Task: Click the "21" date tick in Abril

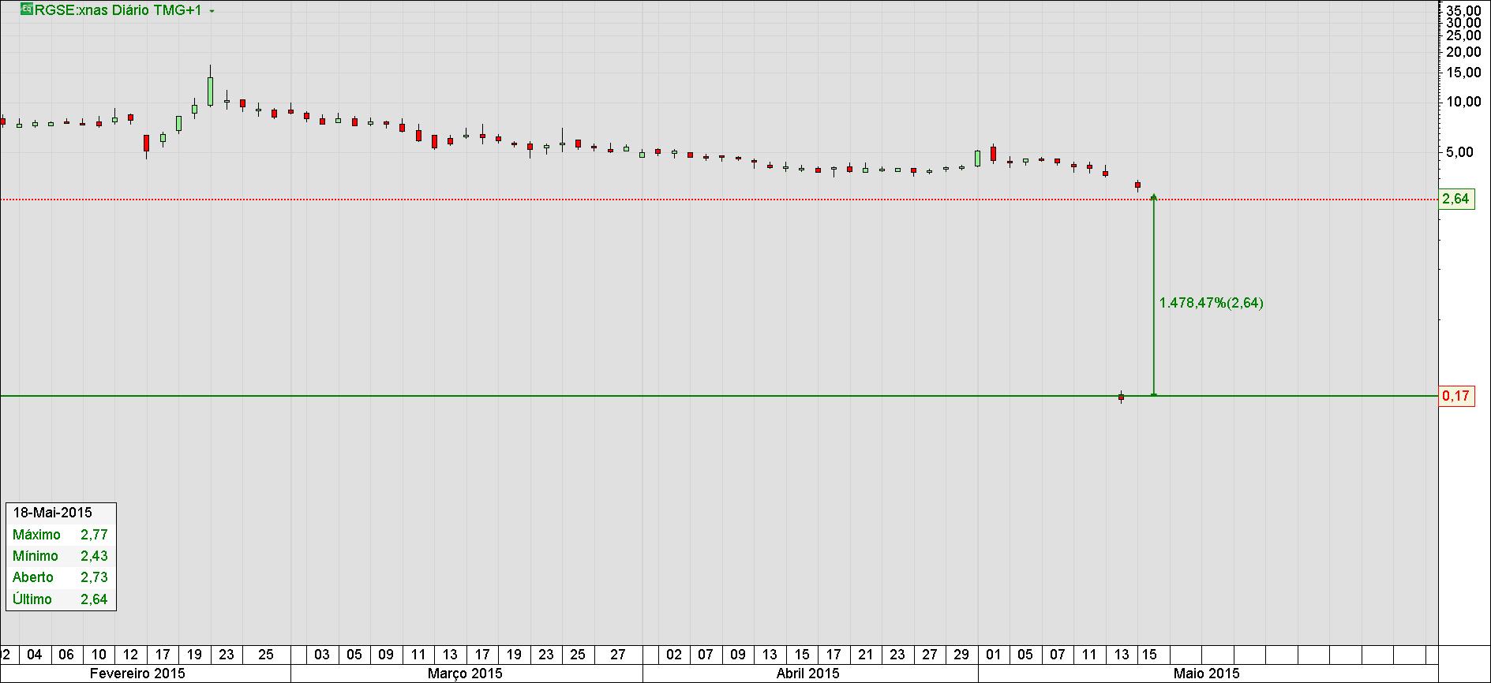Action: (866, 655)
